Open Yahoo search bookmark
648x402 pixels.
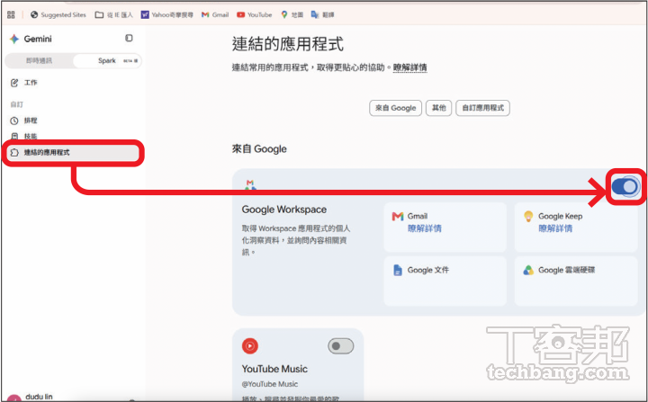[x=167, y=15]
